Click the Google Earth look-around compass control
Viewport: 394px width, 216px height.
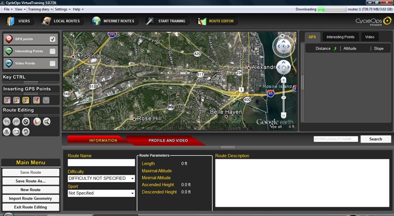pyautogui.click(x=283, y=46)
